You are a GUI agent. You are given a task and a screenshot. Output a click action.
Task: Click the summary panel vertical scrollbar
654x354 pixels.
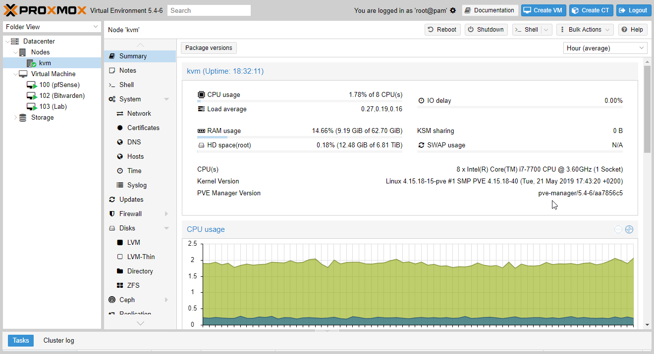click(647, 109)
